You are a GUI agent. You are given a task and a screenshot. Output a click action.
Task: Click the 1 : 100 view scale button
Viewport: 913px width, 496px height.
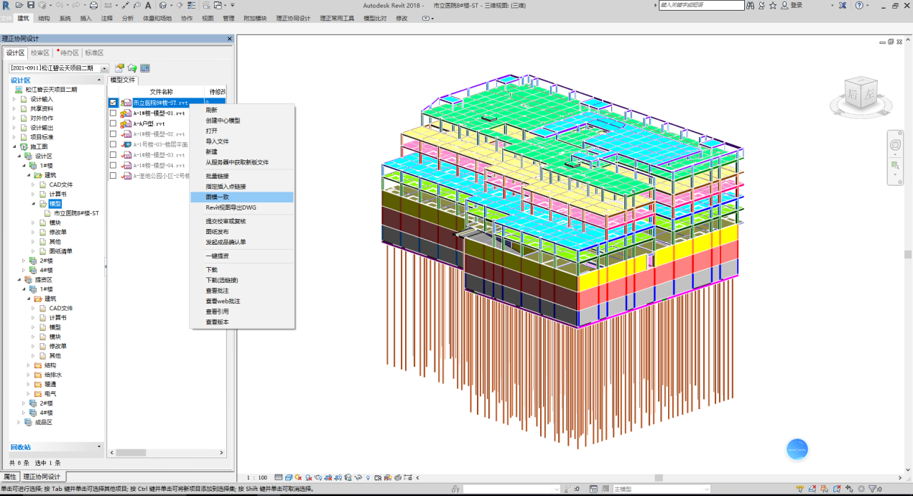[256, 477]
